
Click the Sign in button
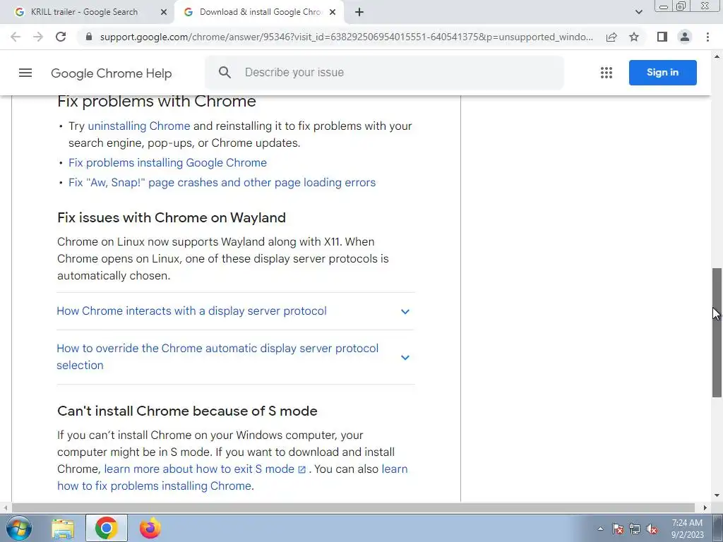click(x=662, y=73)
